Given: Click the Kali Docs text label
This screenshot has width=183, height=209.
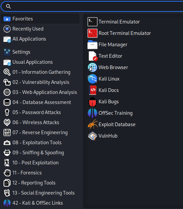Looking at the screenshot, I should 109,90.
